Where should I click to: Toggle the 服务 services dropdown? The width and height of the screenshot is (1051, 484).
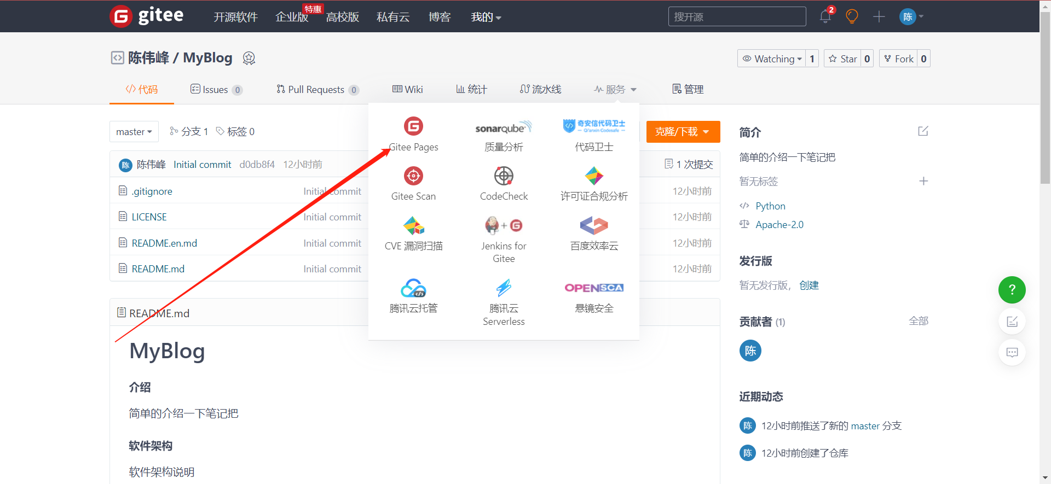tap(615, 89)
